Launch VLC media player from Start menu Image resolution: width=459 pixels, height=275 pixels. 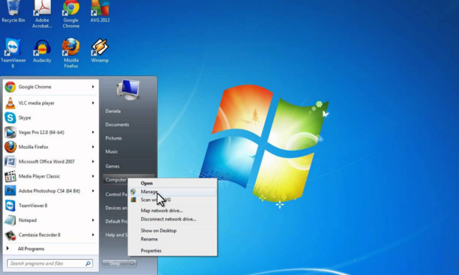50,103
